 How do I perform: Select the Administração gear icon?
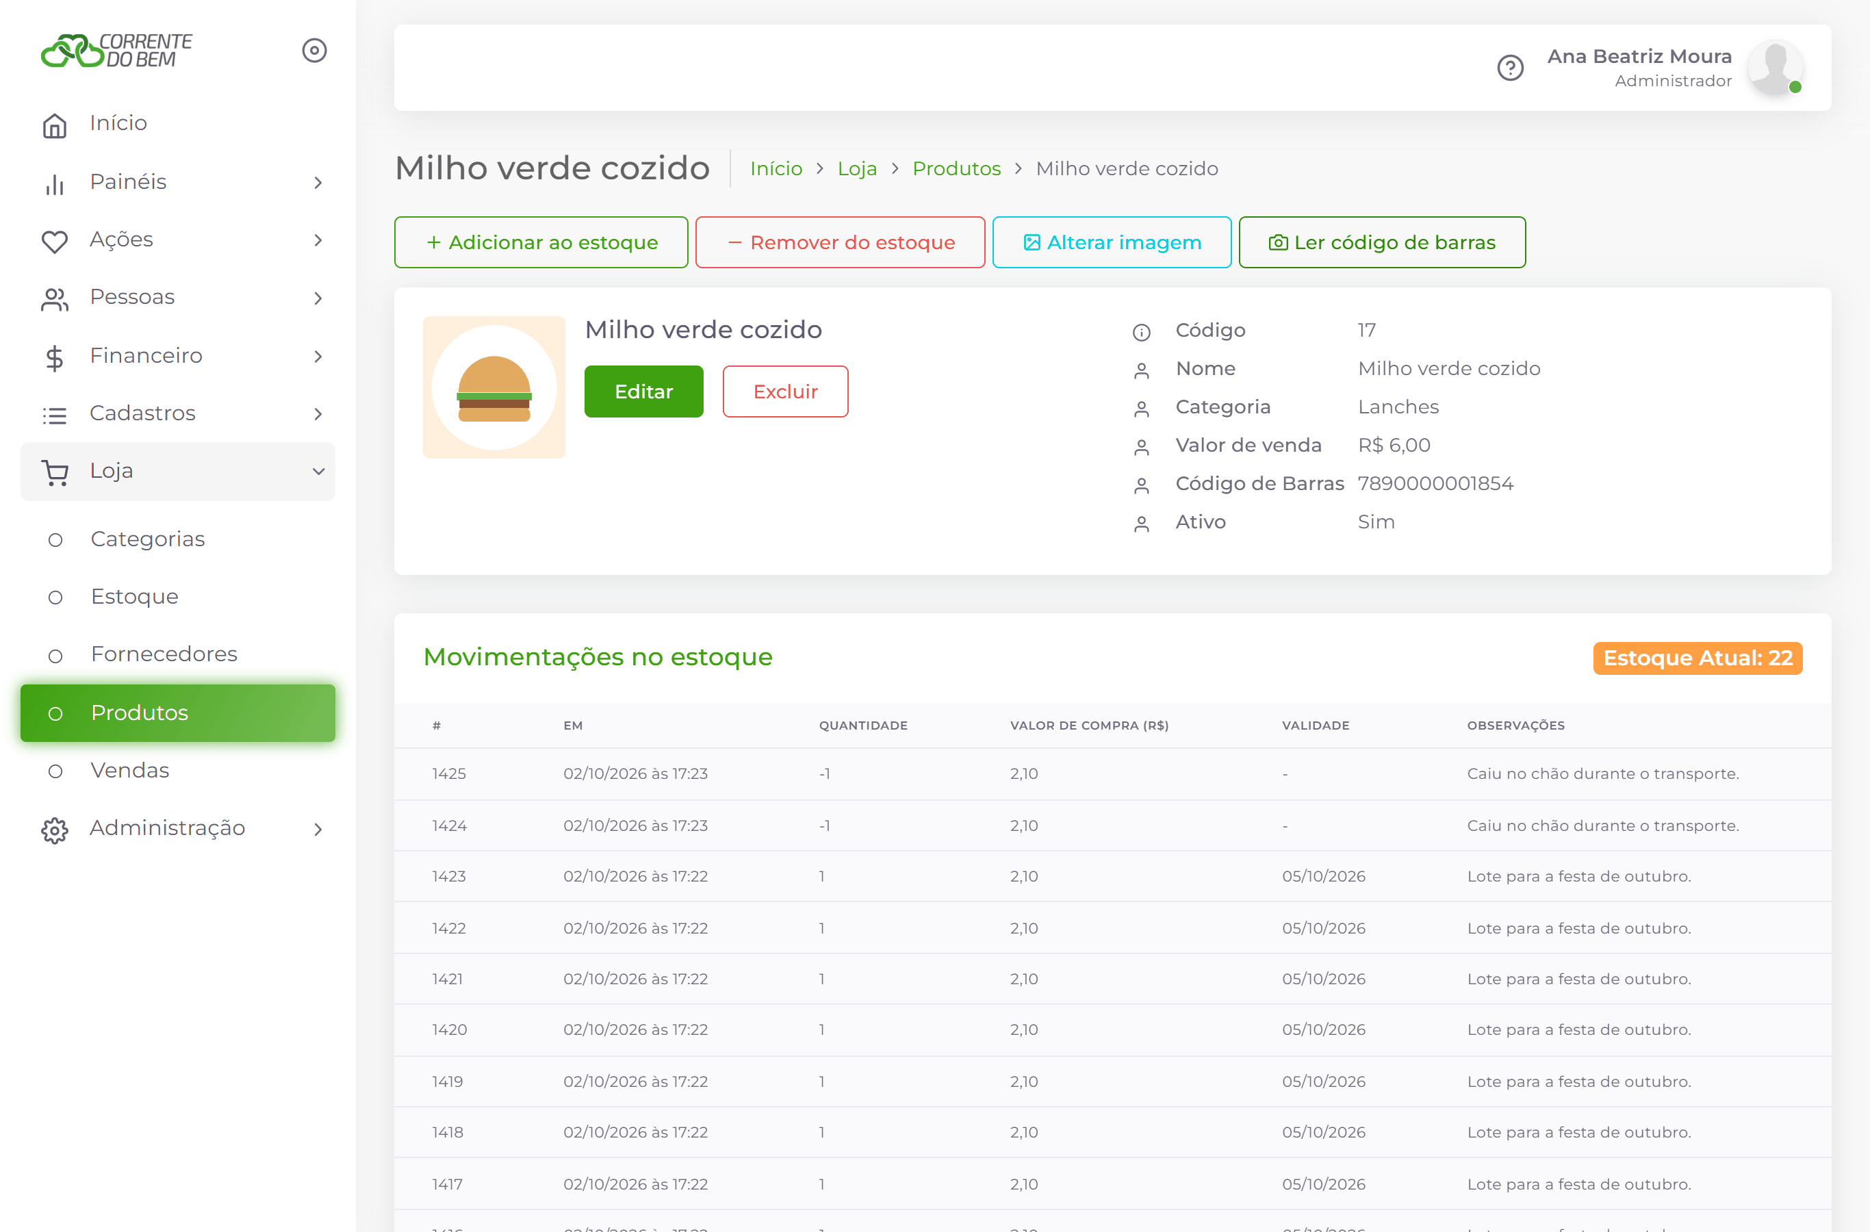pos(54,830)
